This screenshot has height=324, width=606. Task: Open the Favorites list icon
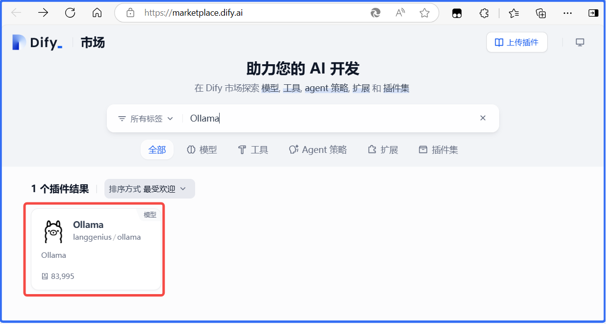click(514, 13)
